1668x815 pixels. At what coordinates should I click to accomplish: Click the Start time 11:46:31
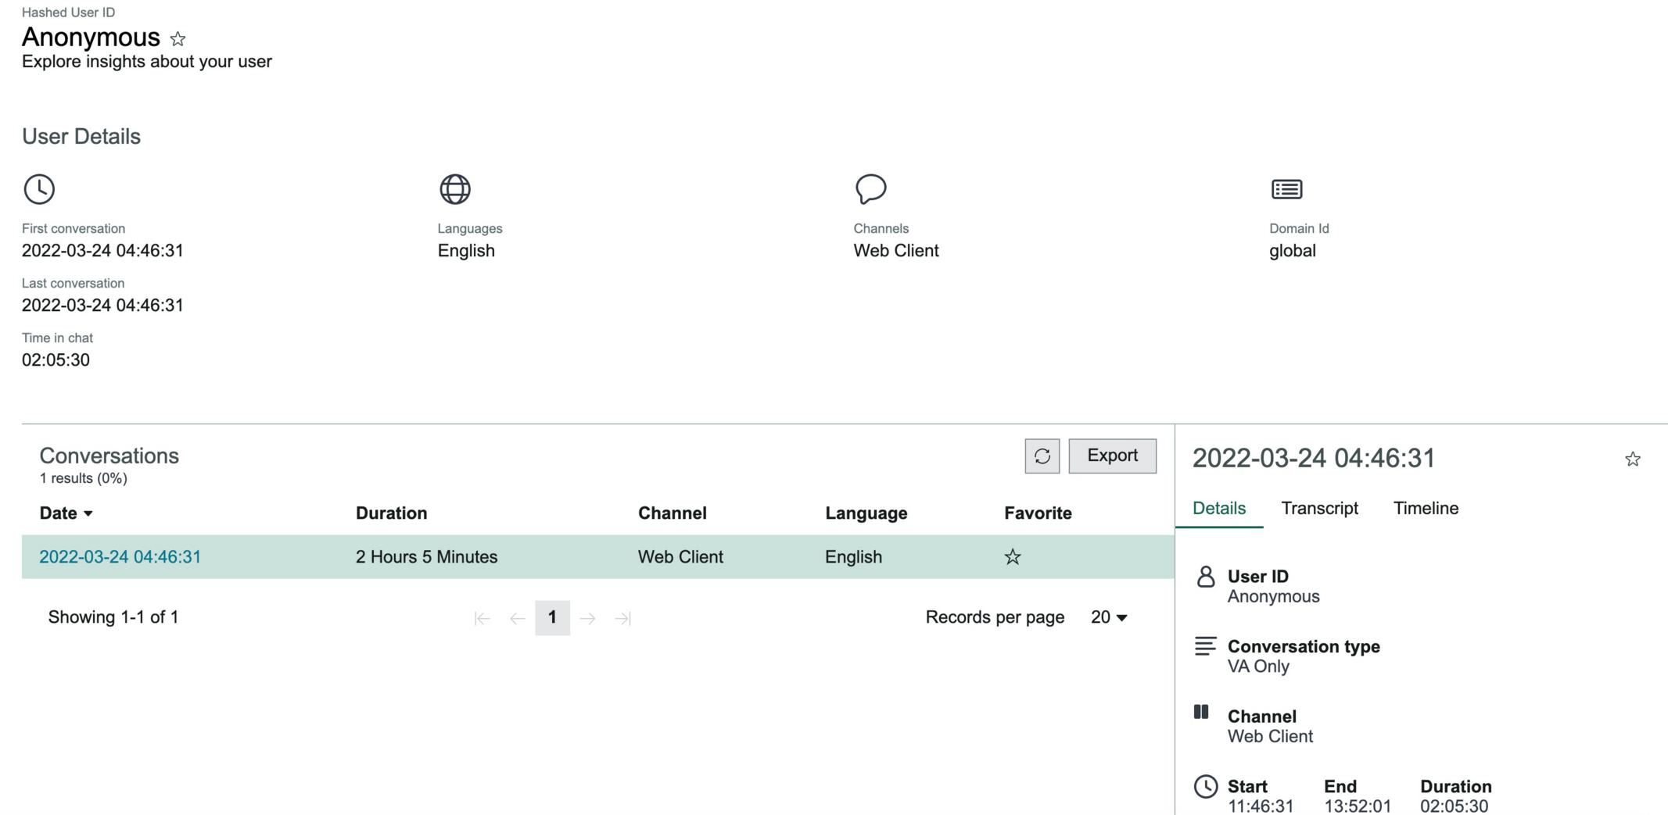(1261, 806)
